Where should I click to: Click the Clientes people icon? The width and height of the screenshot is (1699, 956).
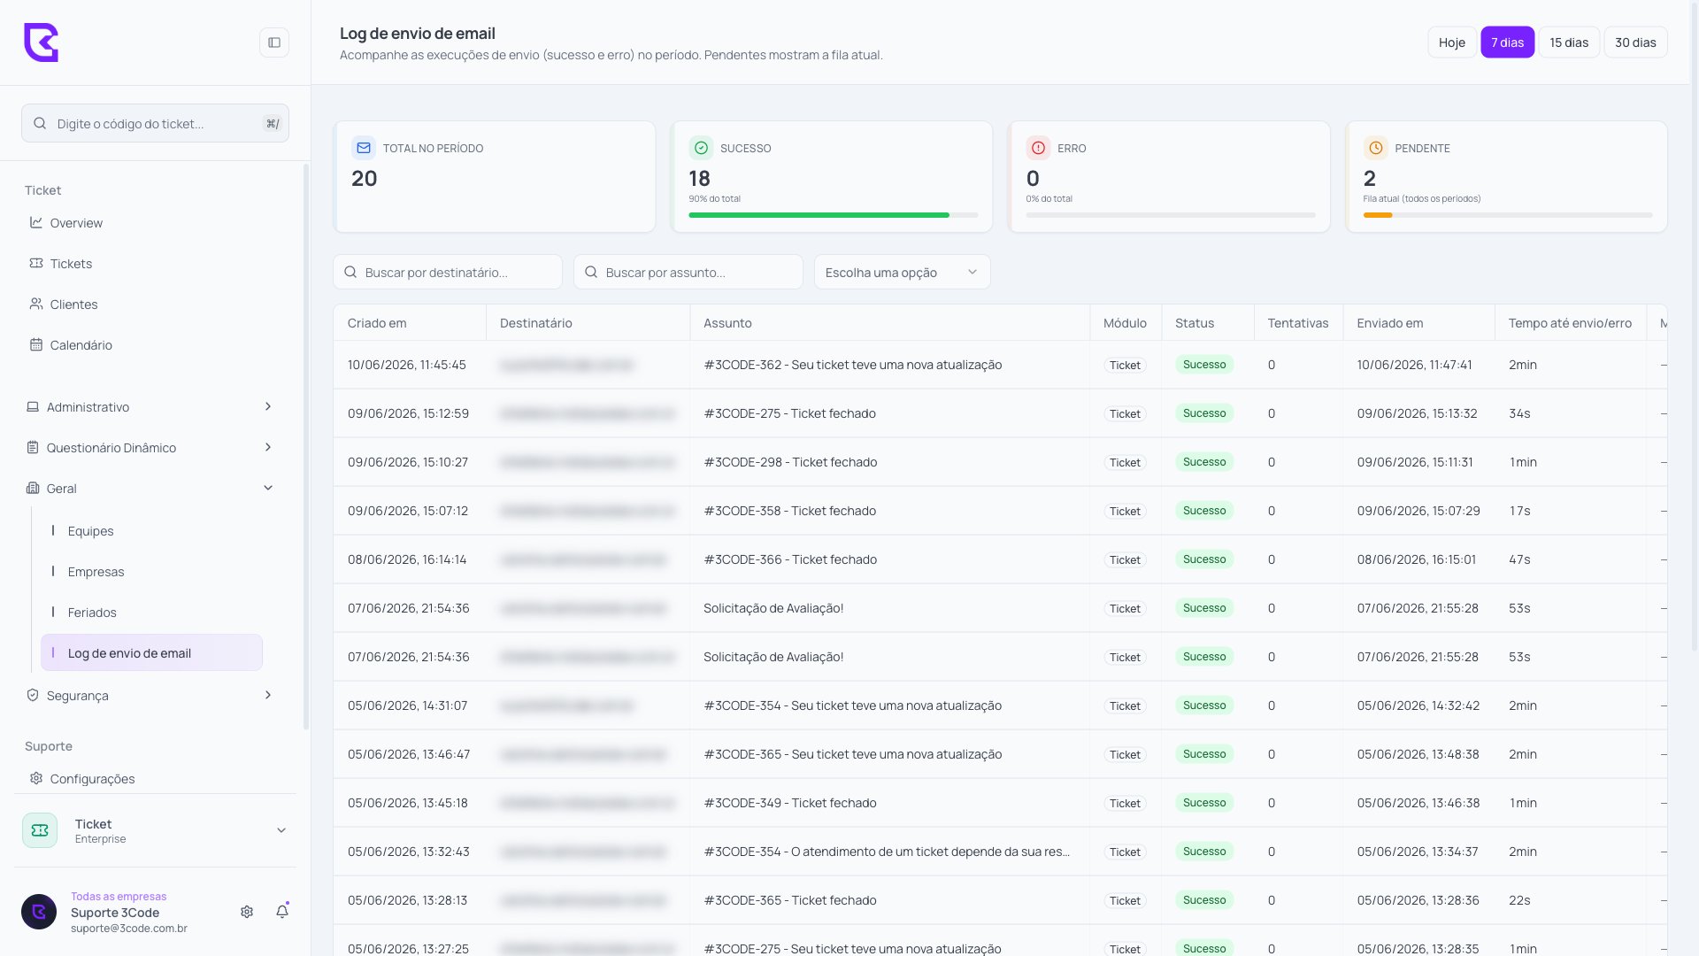(x=36, y=305)
